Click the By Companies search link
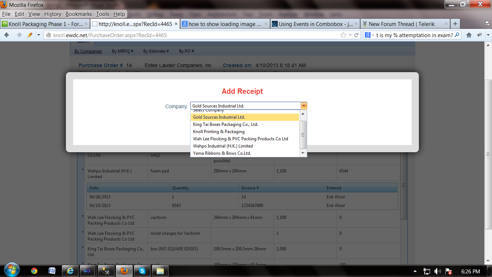This screenshot has height=277, width=492. click(x=88, y=51)
